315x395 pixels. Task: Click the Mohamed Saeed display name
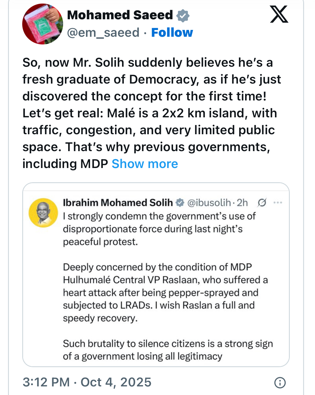(x=120, y=15)
